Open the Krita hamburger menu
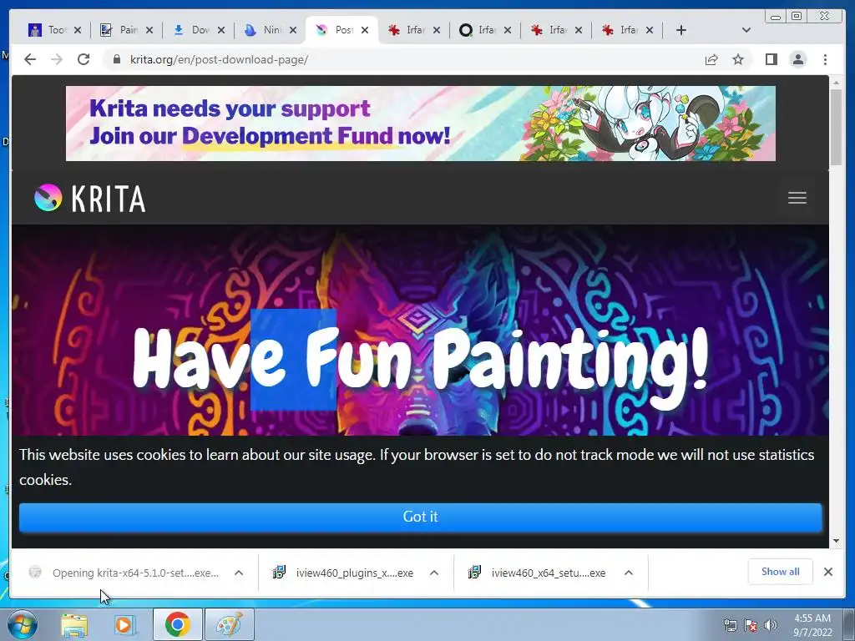The height and width of the screenshot is (641, 855). pos(797,198)
